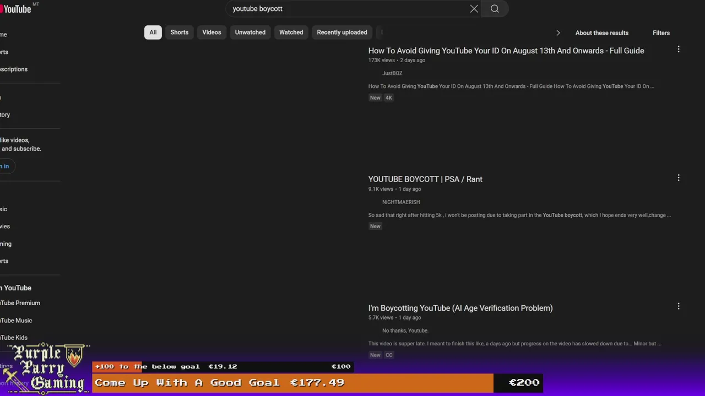
Task: Select the All filter chip
Action: tap(153, 32)
